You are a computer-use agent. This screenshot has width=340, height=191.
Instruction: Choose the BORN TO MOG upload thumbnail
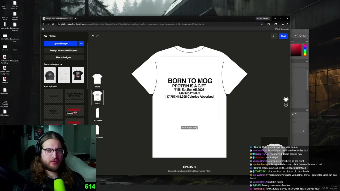coord(74,96)
